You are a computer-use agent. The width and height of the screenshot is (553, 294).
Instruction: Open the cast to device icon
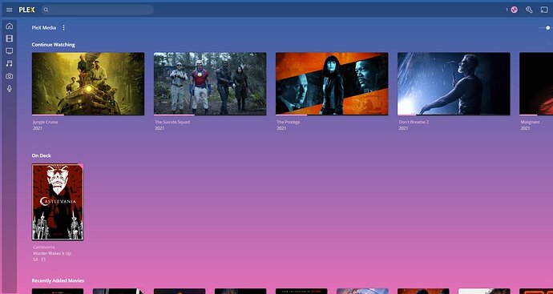click(x=544, y=10)
